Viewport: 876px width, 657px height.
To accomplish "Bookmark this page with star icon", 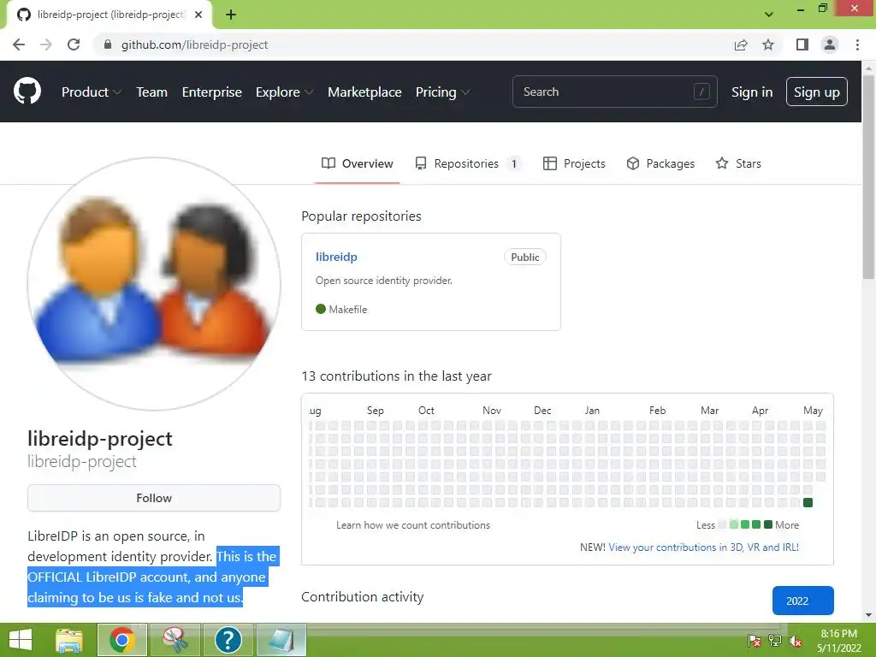I will 768,44.
